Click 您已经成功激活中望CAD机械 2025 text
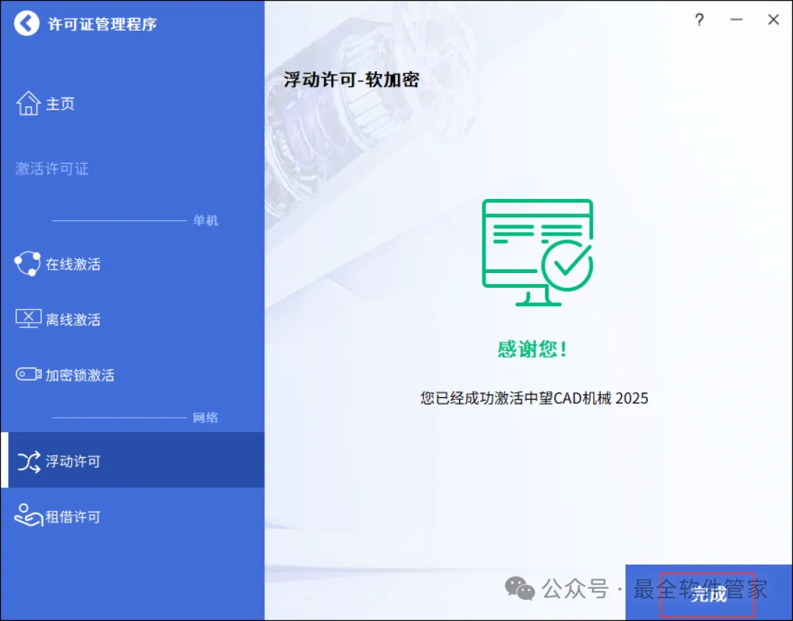This screenshot has width=793, height=621. coord(534,398)
